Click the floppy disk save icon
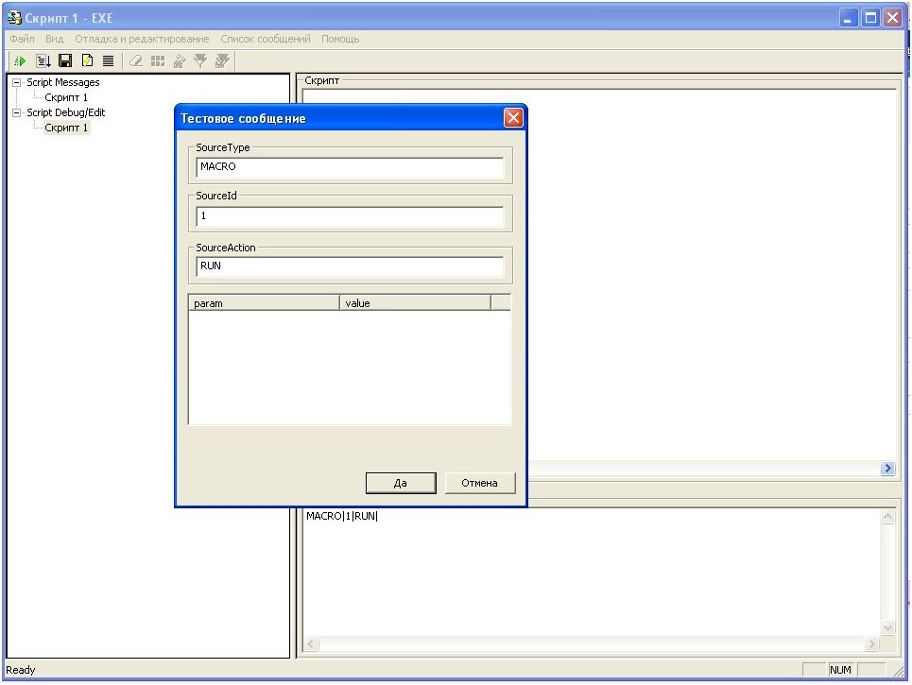Image resolution: width=912 pixels, height=685 pixels. click(x=65, y=60)
